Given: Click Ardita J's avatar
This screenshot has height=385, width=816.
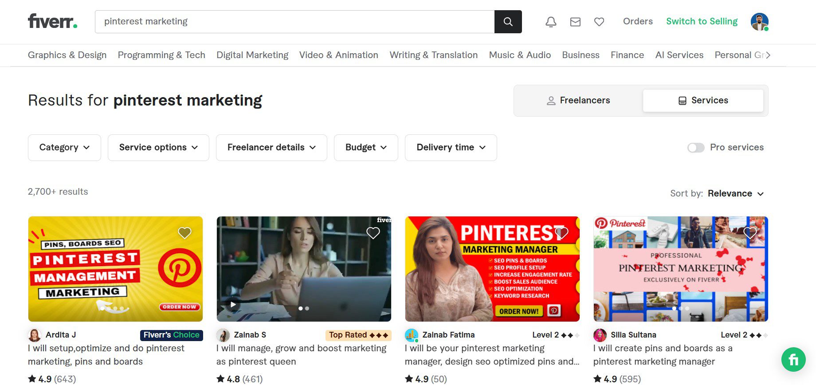Looking at the screenshot, I should coord(34,335).
